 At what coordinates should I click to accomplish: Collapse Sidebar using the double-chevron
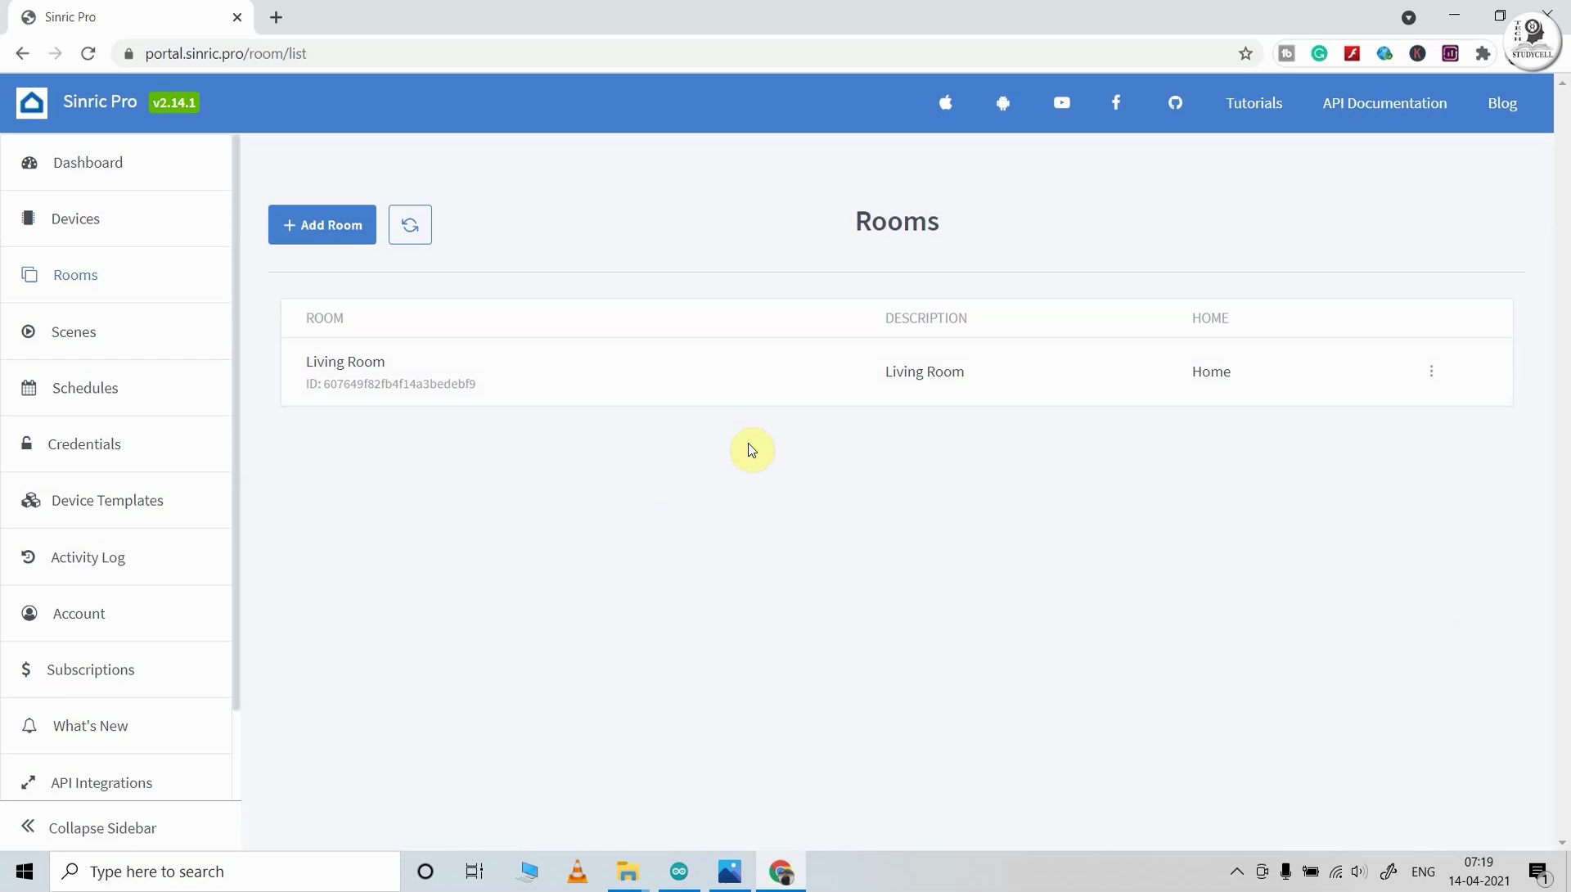tap(29, 827)
